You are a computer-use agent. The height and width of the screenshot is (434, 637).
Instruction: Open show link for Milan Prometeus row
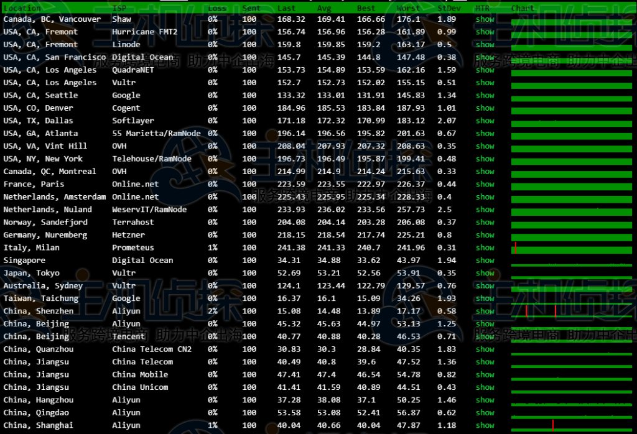[x=485, y=247]
